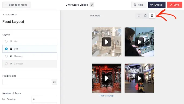Click the Masonry layout icon

click(x=11, y=56)
